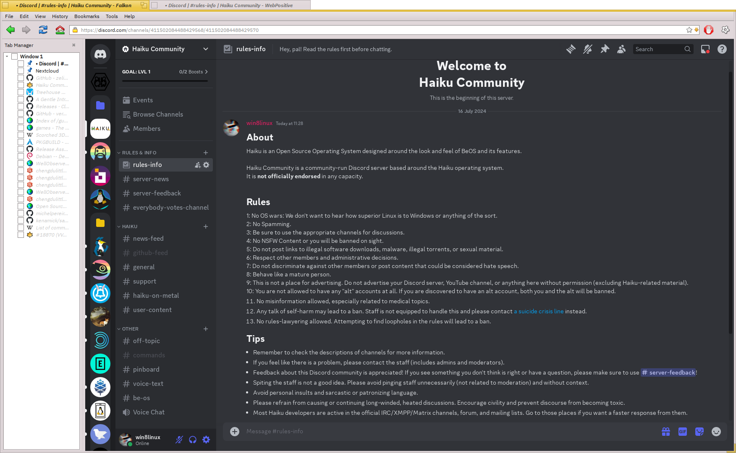Toggle notification settings bell icon in header
736x453 pixels.
click(588, 49)
